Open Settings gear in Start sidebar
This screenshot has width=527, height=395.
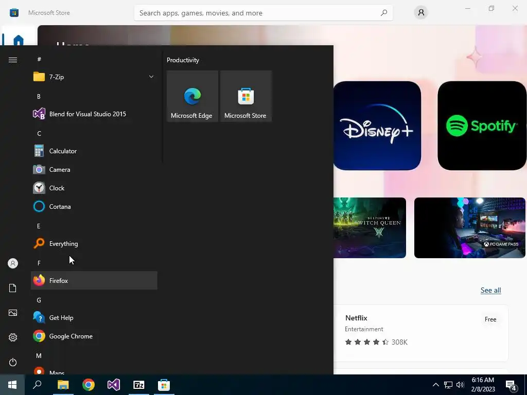point(13,337)
